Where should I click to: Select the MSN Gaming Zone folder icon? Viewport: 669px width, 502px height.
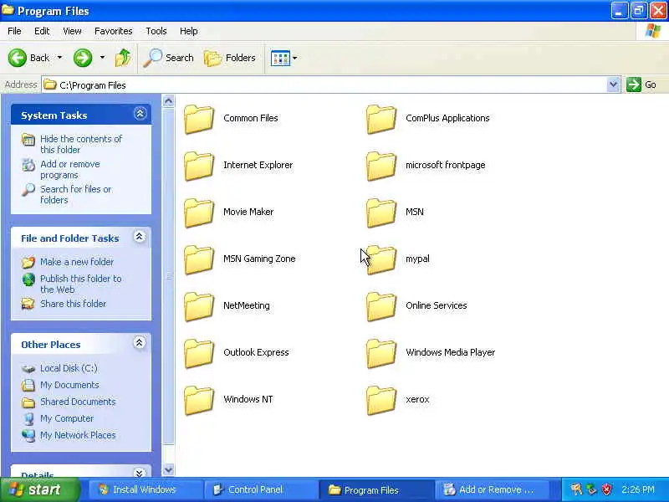click(199, 259)
